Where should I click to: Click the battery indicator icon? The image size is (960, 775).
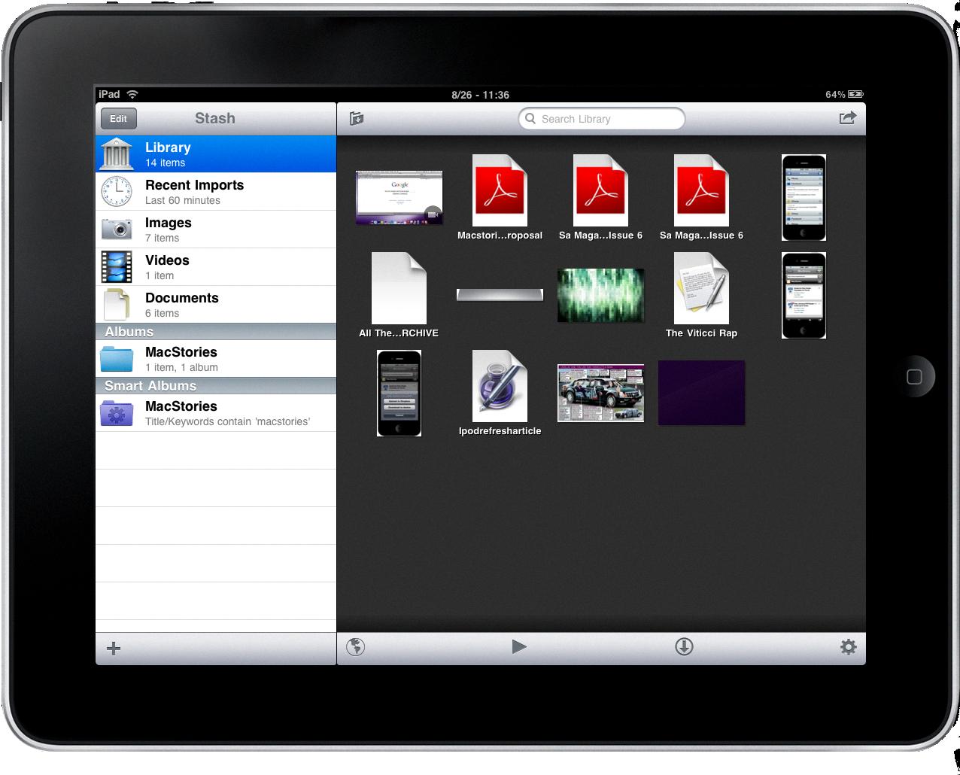pyautogui.click(x=855, y=95)
